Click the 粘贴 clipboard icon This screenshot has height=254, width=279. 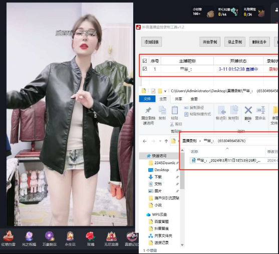pyautogui.click(x=174, y=110)
